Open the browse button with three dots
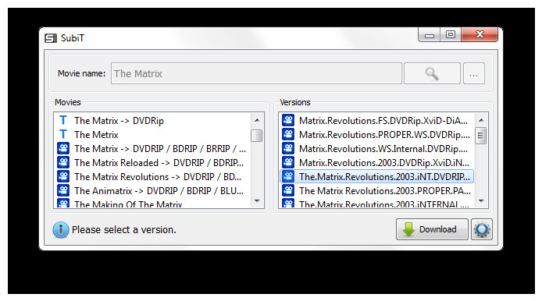542x301 pixels. [474, 73]
